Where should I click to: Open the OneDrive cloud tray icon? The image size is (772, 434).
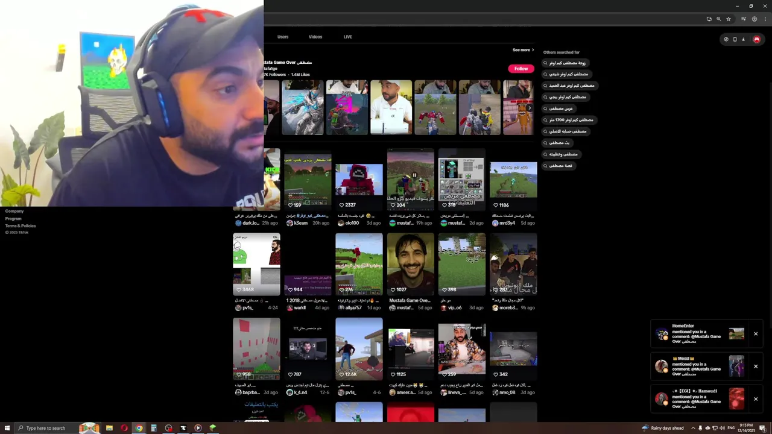707,428
